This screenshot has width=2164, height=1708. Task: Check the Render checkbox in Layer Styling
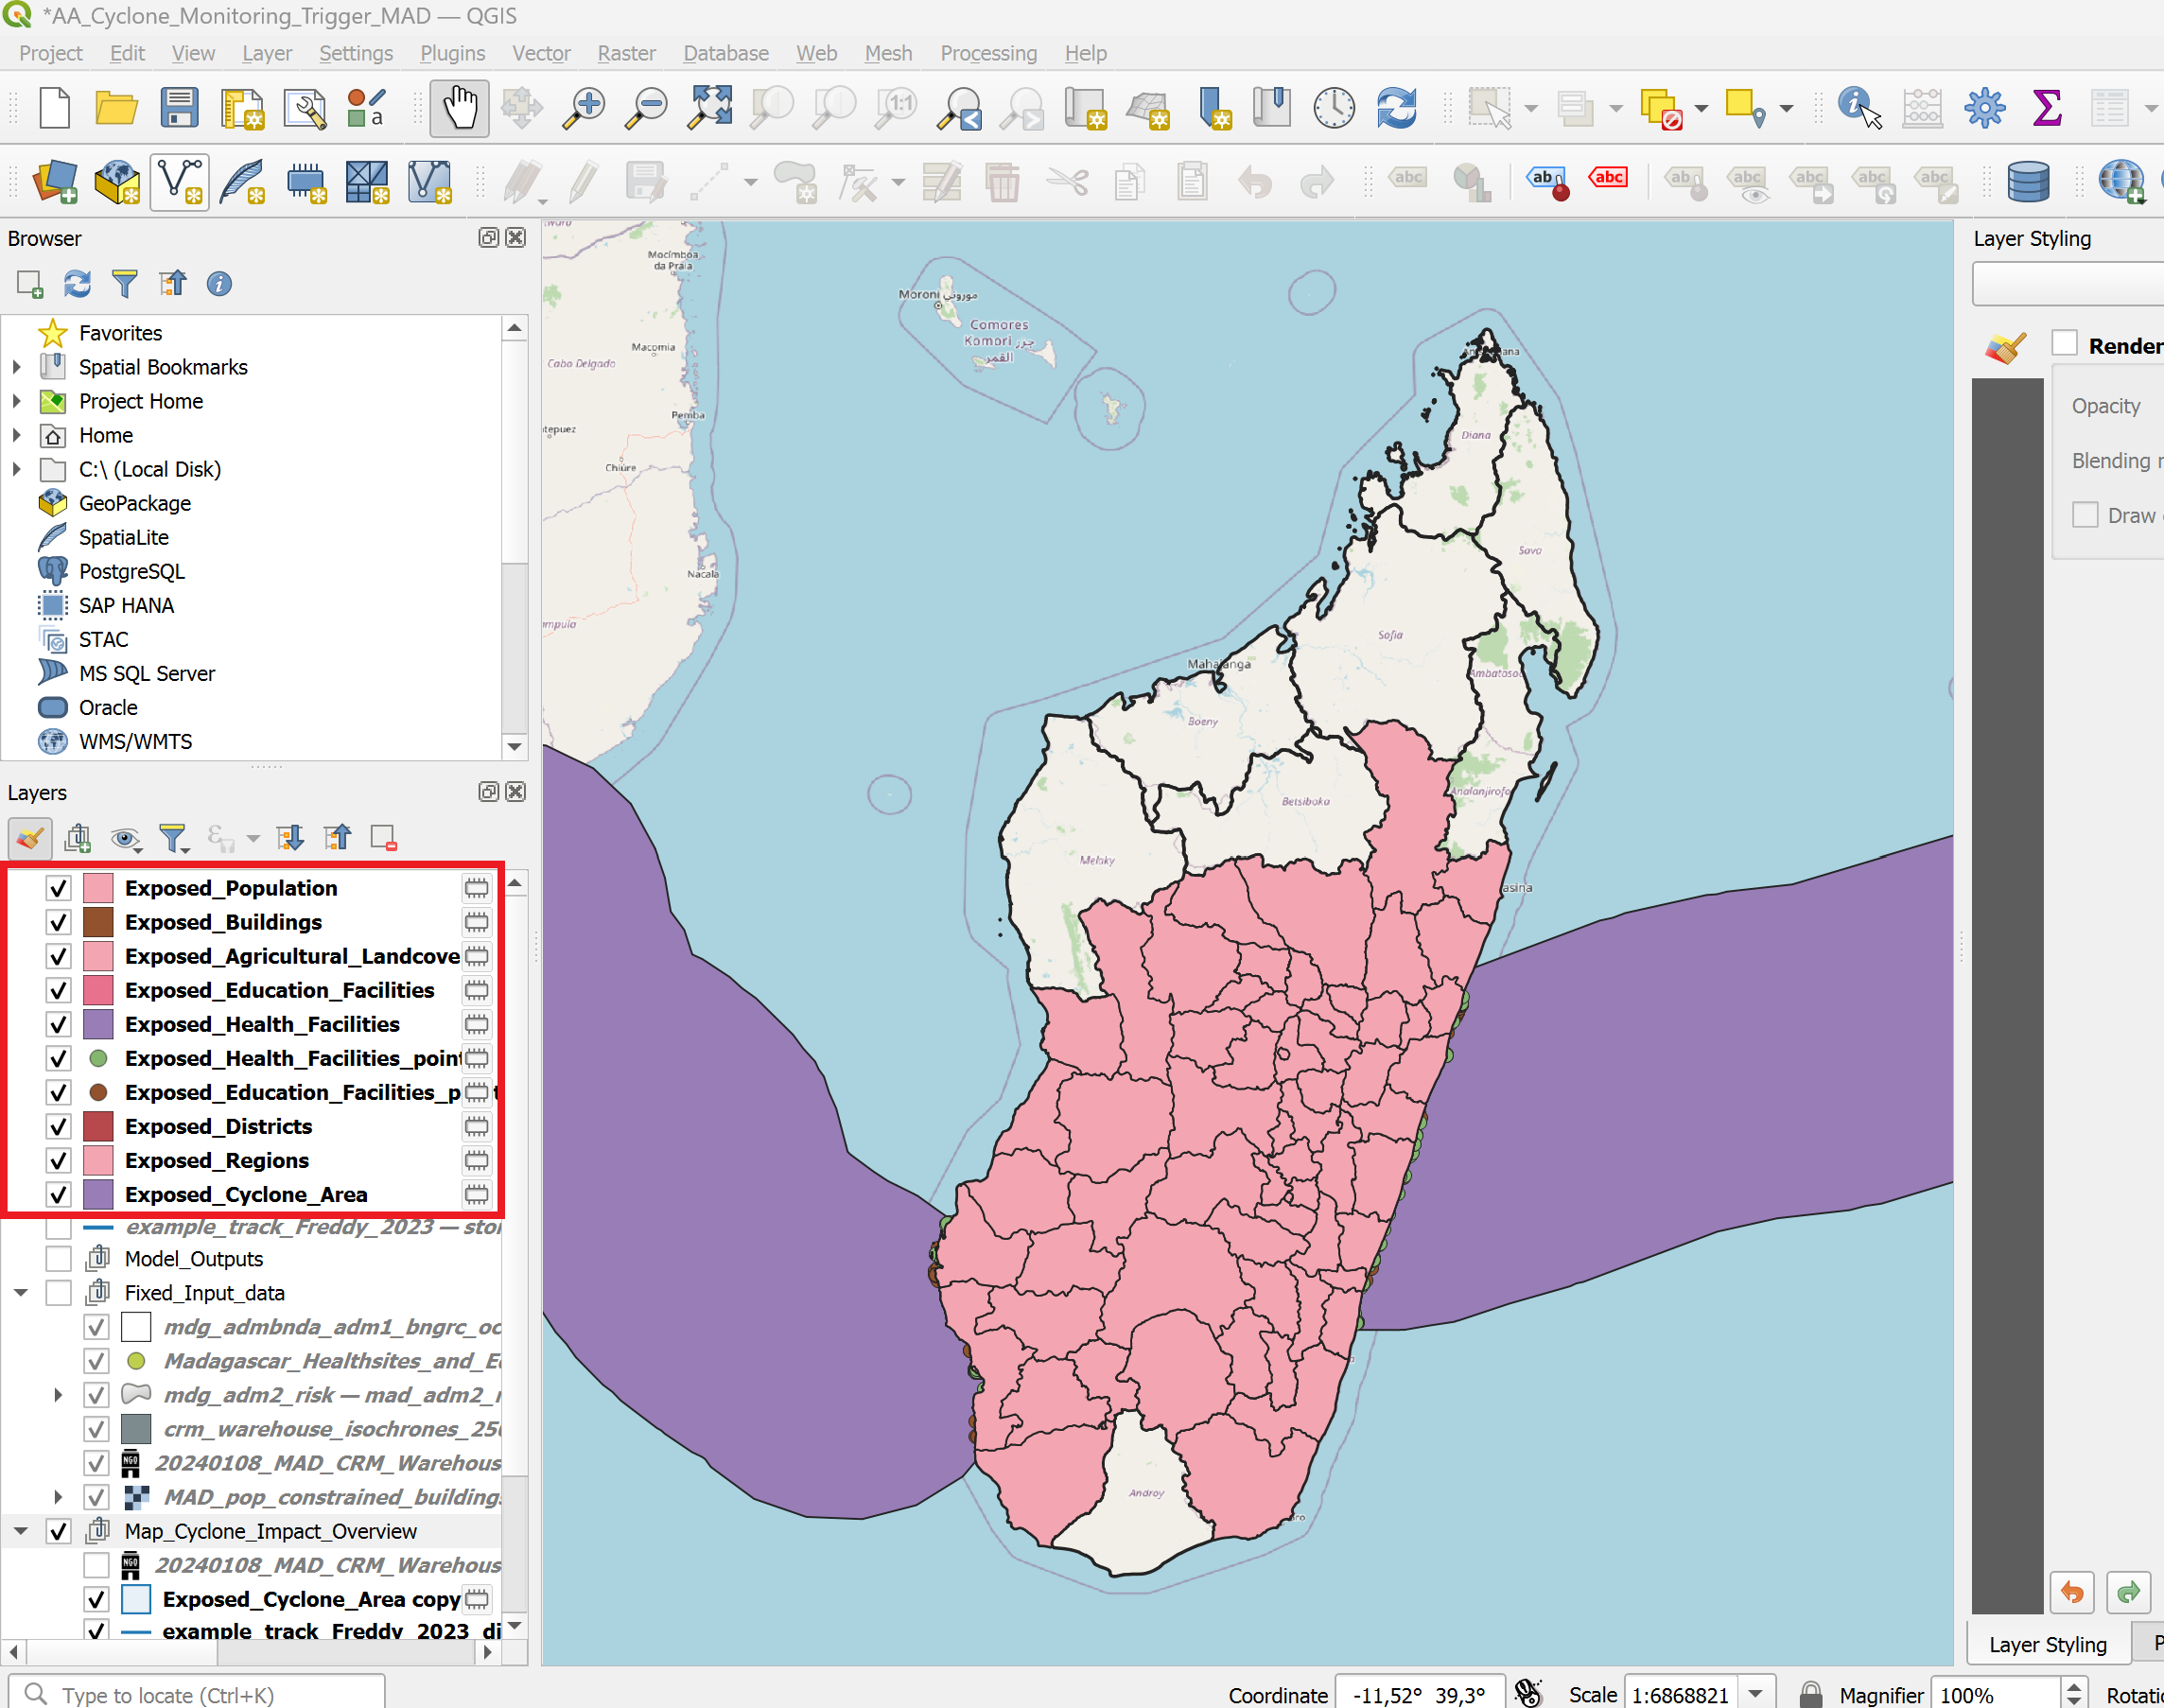(x=2064, y=344)
